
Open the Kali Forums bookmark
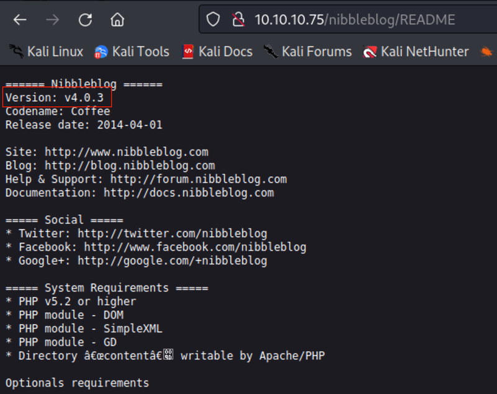click(x=308, y=51)
